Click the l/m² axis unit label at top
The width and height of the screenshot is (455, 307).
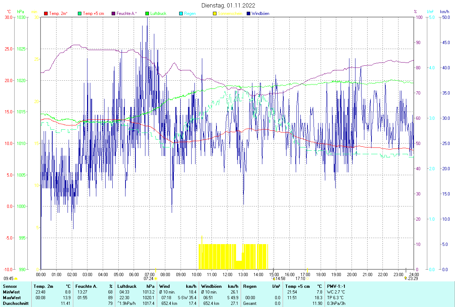pos(430,12)
